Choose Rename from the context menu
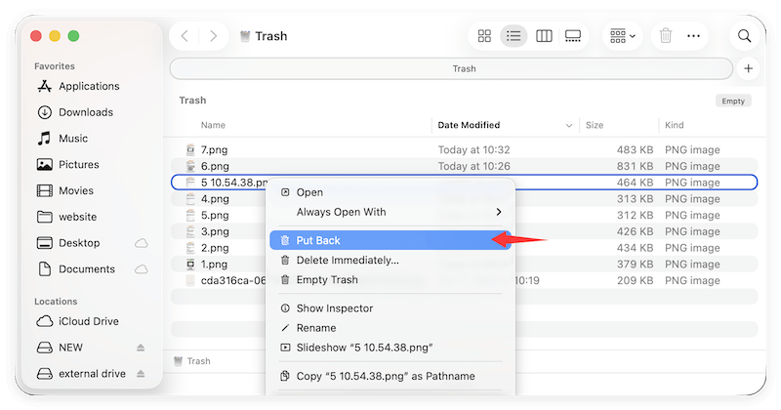781x410 pixels. tap(390, 328)
